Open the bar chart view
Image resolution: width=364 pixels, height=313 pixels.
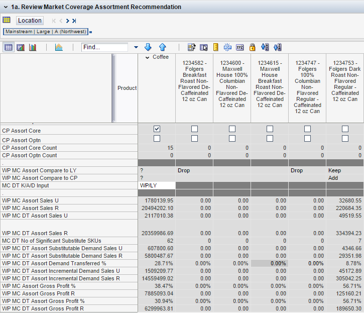pos(33,47)
